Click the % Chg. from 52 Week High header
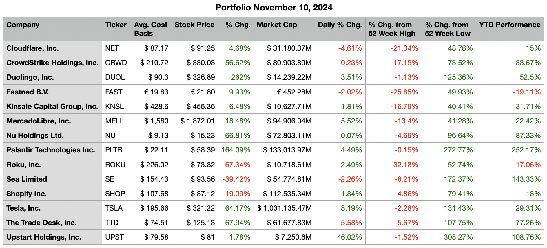Viewport: 547px width, 248px height. tap(392, 29)
